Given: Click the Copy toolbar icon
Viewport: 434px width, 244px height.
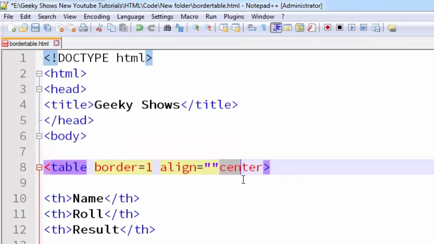Looking at the screenshot, I should point(111,28).
